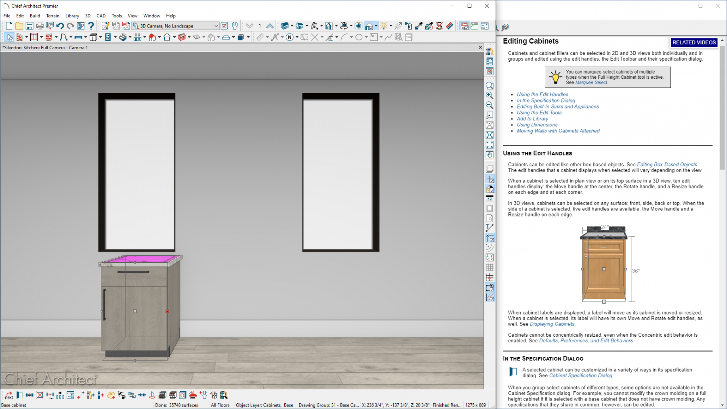Select the Adjust Lights lightbulb tool
Viewport: 727px width, 409px height.
coord(383,26)
